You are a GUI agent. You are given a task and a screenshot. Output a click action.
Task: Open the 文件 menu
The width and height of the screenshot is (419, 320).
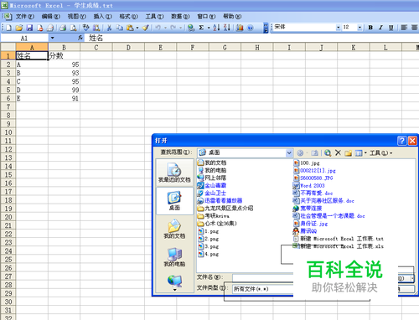pyautogui.click(x=24, y=17)
